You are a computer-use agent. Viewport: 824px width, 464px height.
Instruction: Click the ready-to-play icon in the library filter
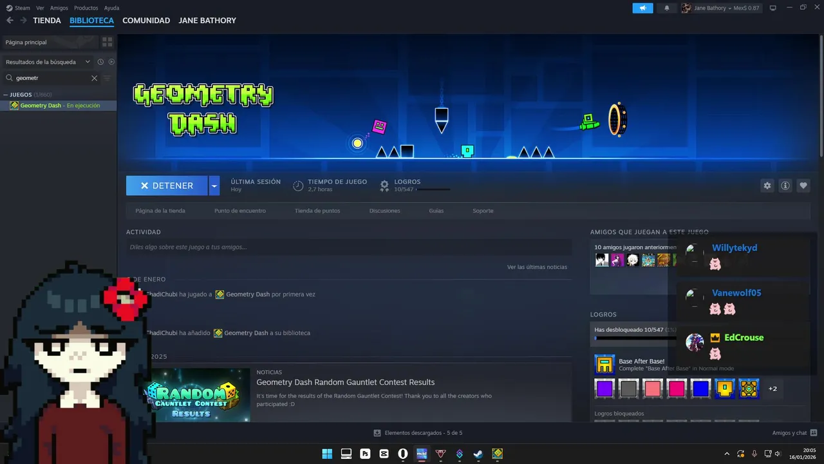pyautogui.click(x=111, y=62)
